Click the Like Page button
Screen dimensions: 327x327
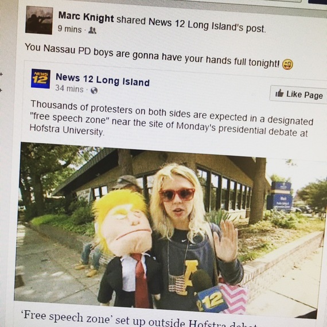point(298,94)
